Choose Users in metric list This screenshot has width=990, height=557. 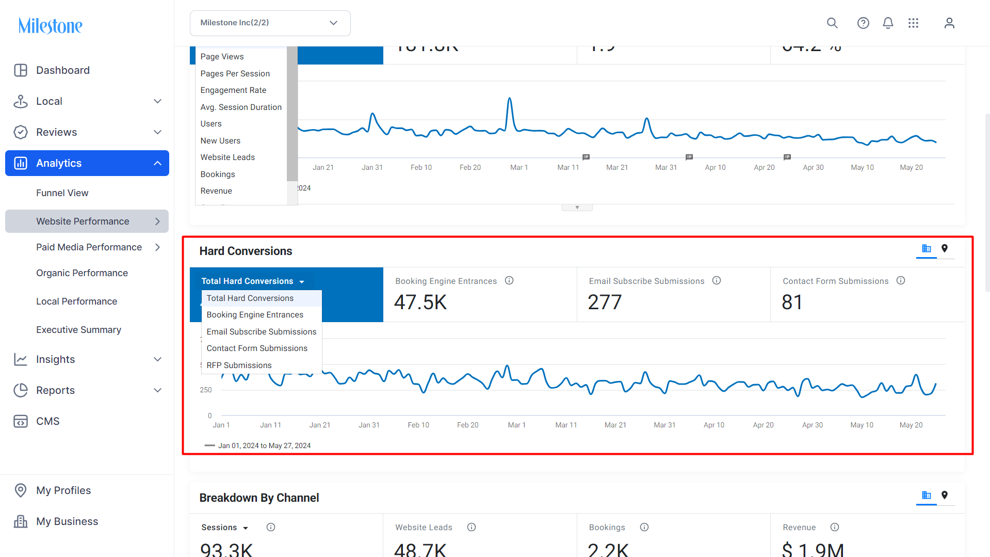pyautogui.click(x=241, y=124)
